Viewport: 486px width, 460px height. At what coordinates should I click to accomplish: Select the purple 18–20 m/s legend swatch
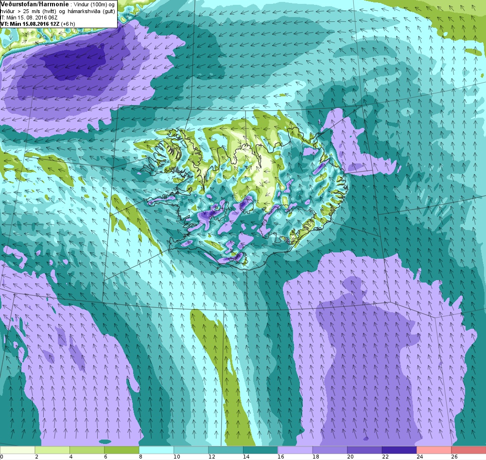[330, 450]
